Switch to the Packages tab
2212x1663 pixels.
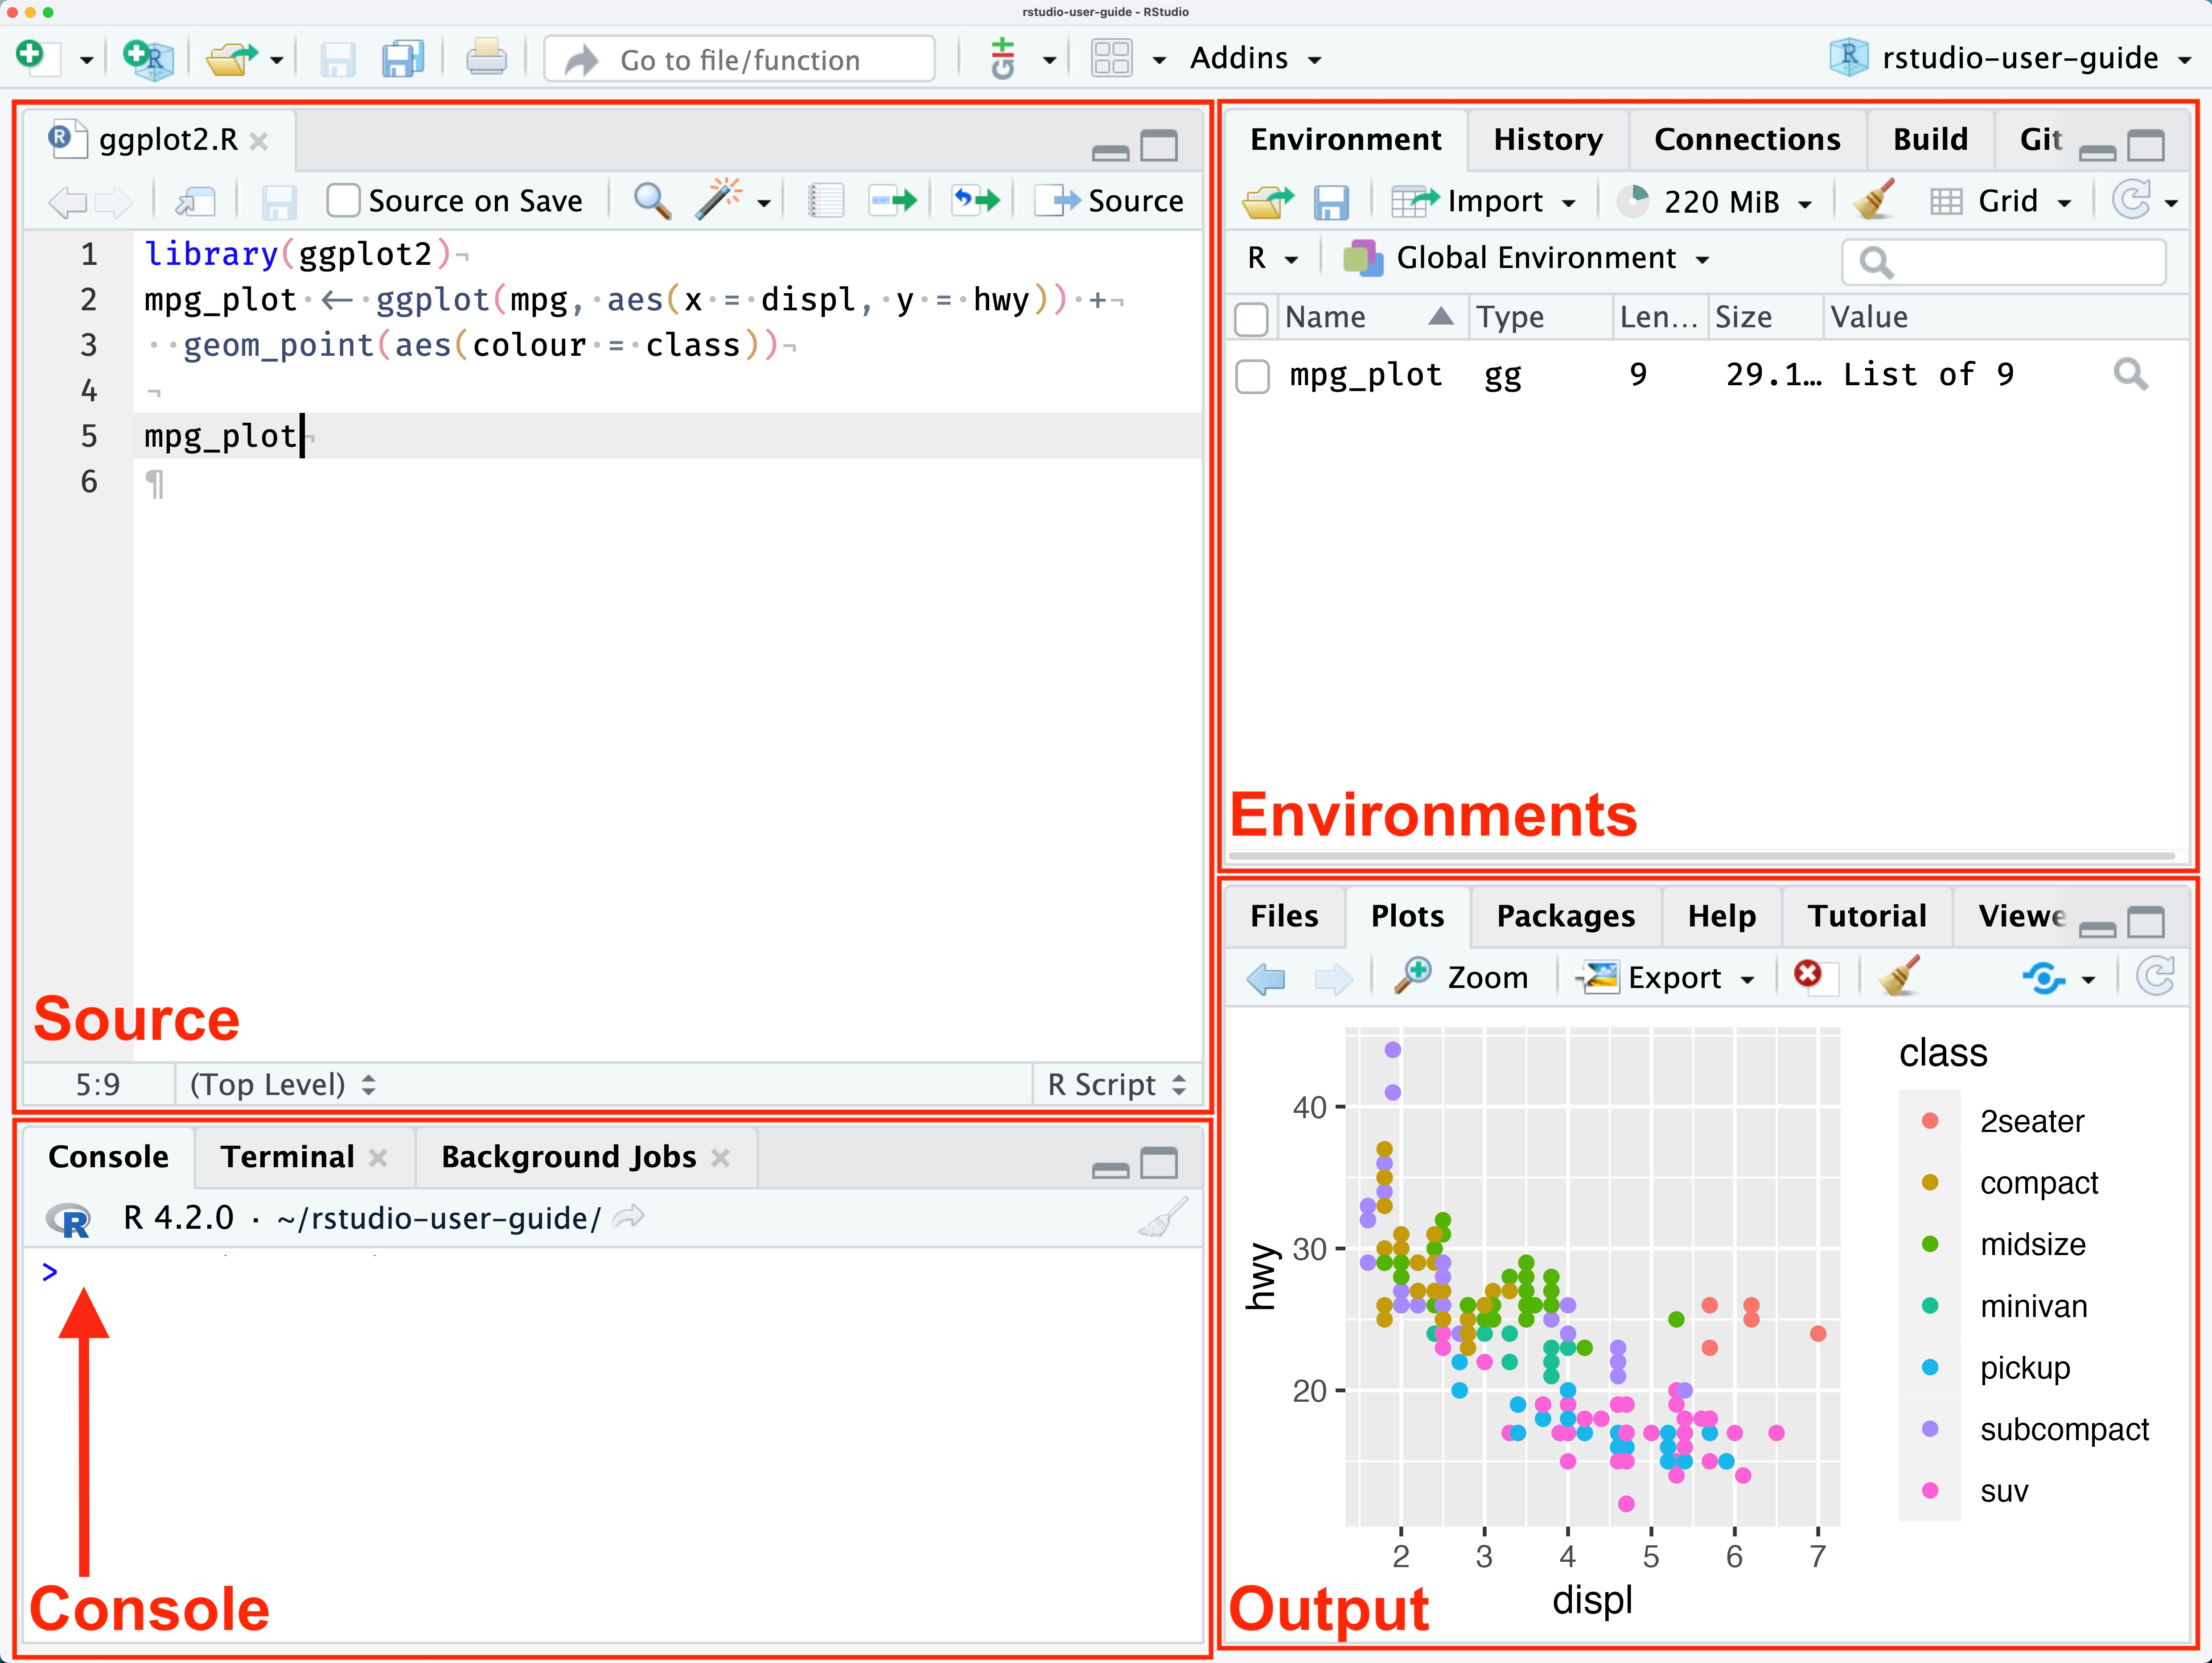(x=1565, y=916)
